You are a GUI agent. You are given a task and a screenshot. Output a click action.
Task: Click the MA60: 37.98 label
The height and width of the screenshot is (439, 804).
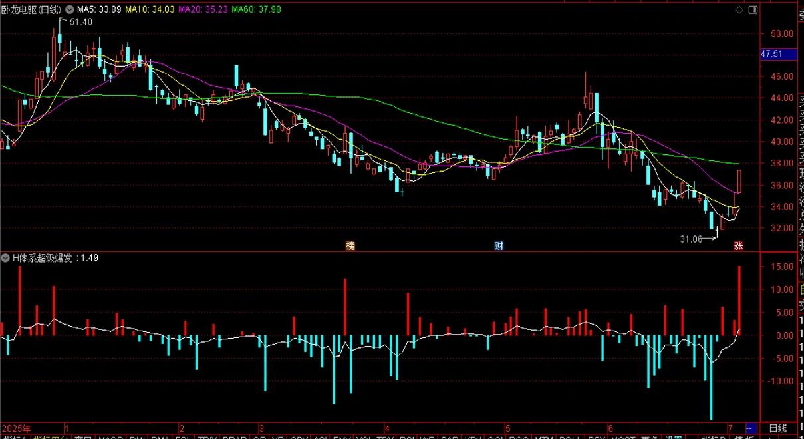(256, 9)
